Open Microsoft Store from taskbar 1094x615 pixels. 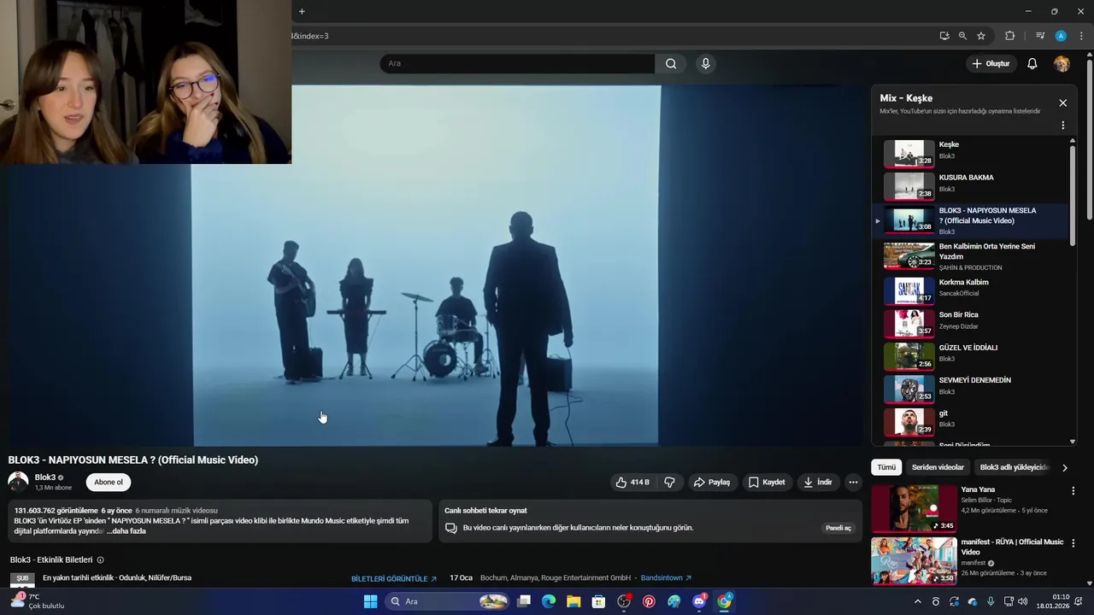599,601
